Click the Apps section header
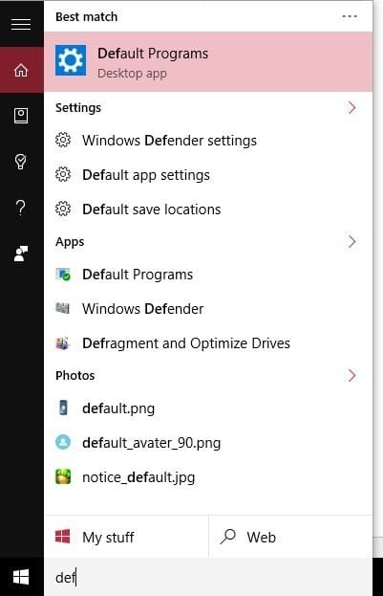The image size is (383, 596). click(x=70, y=242)
